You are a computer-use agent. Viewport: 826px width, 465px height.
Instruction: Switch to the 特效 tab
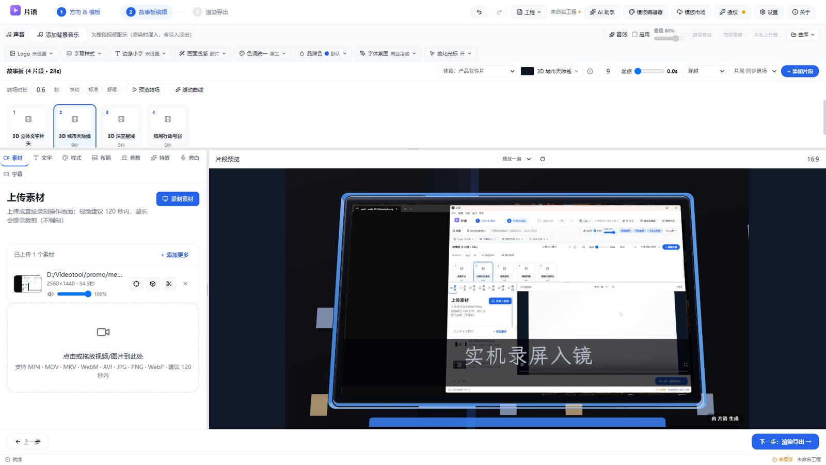(161, 158)
